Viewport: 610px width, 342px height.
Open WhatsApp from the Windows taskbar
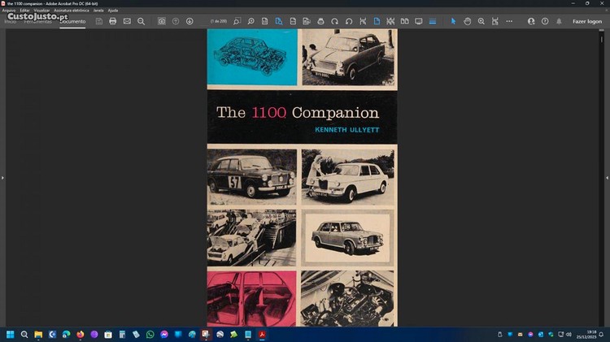[150, 334]
